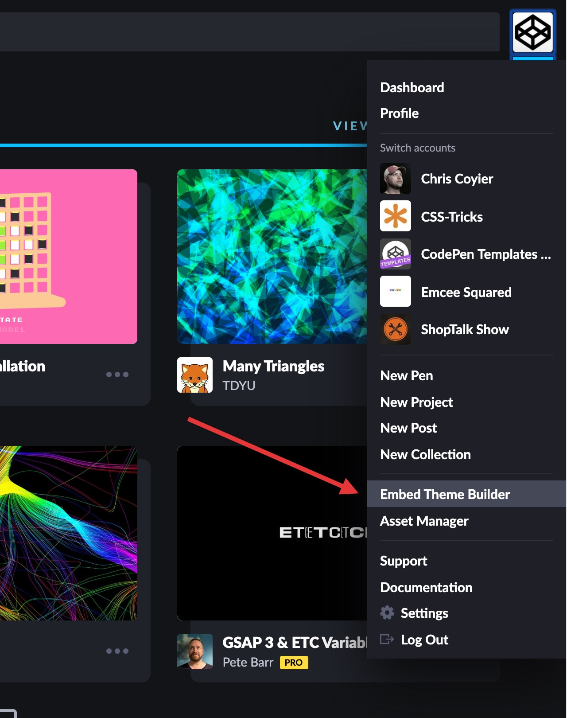Click the GSAP 3 & ETC Variable title
The width and height of the screenshot is (567, 718).
pos(295,642)
